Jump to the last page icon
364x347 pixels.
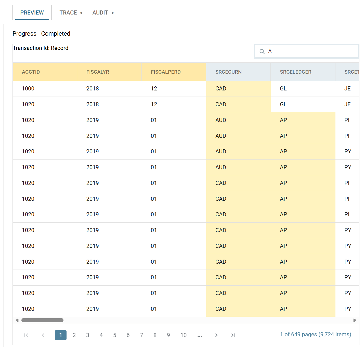coord(233,335)
